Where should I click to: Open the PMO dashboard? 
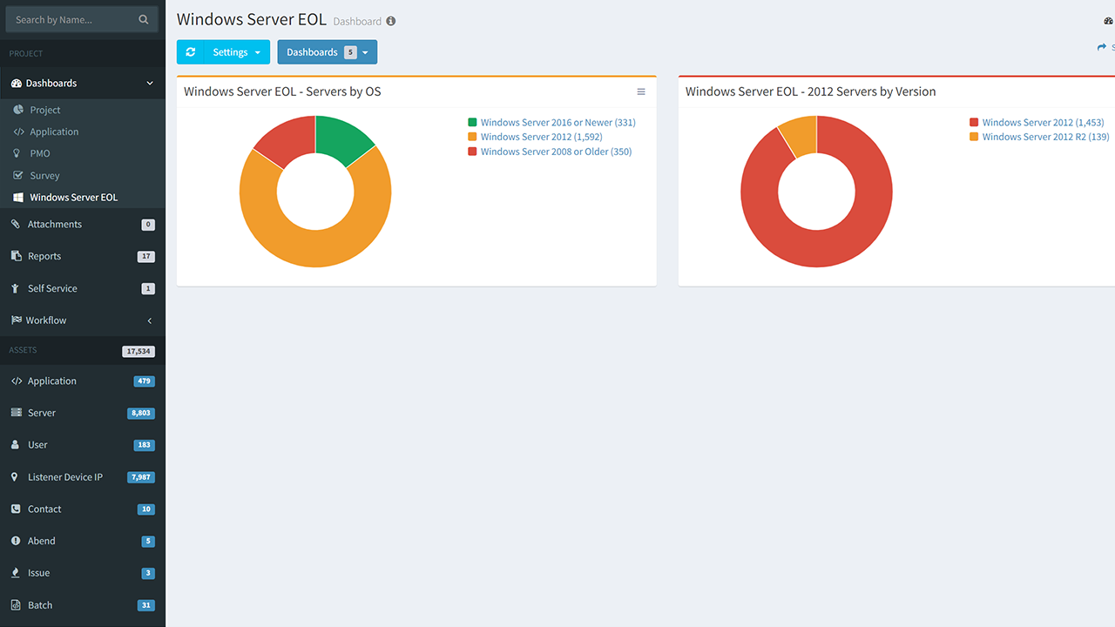click(40, 153)
